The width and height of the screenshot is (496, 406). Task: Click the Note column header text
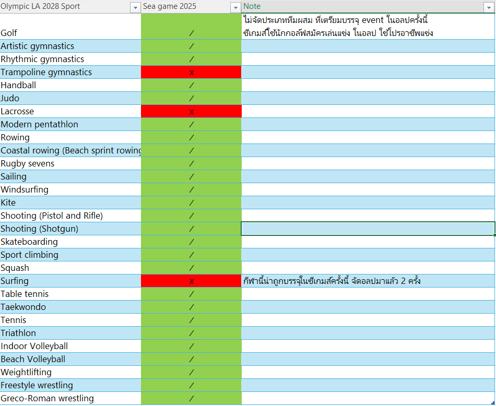click(x=252, y=6)
